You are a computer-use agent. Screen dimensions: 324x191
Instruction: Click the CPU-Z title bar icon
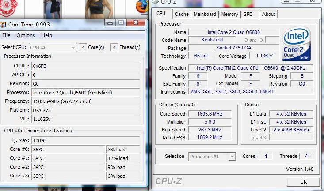[156, 2]
